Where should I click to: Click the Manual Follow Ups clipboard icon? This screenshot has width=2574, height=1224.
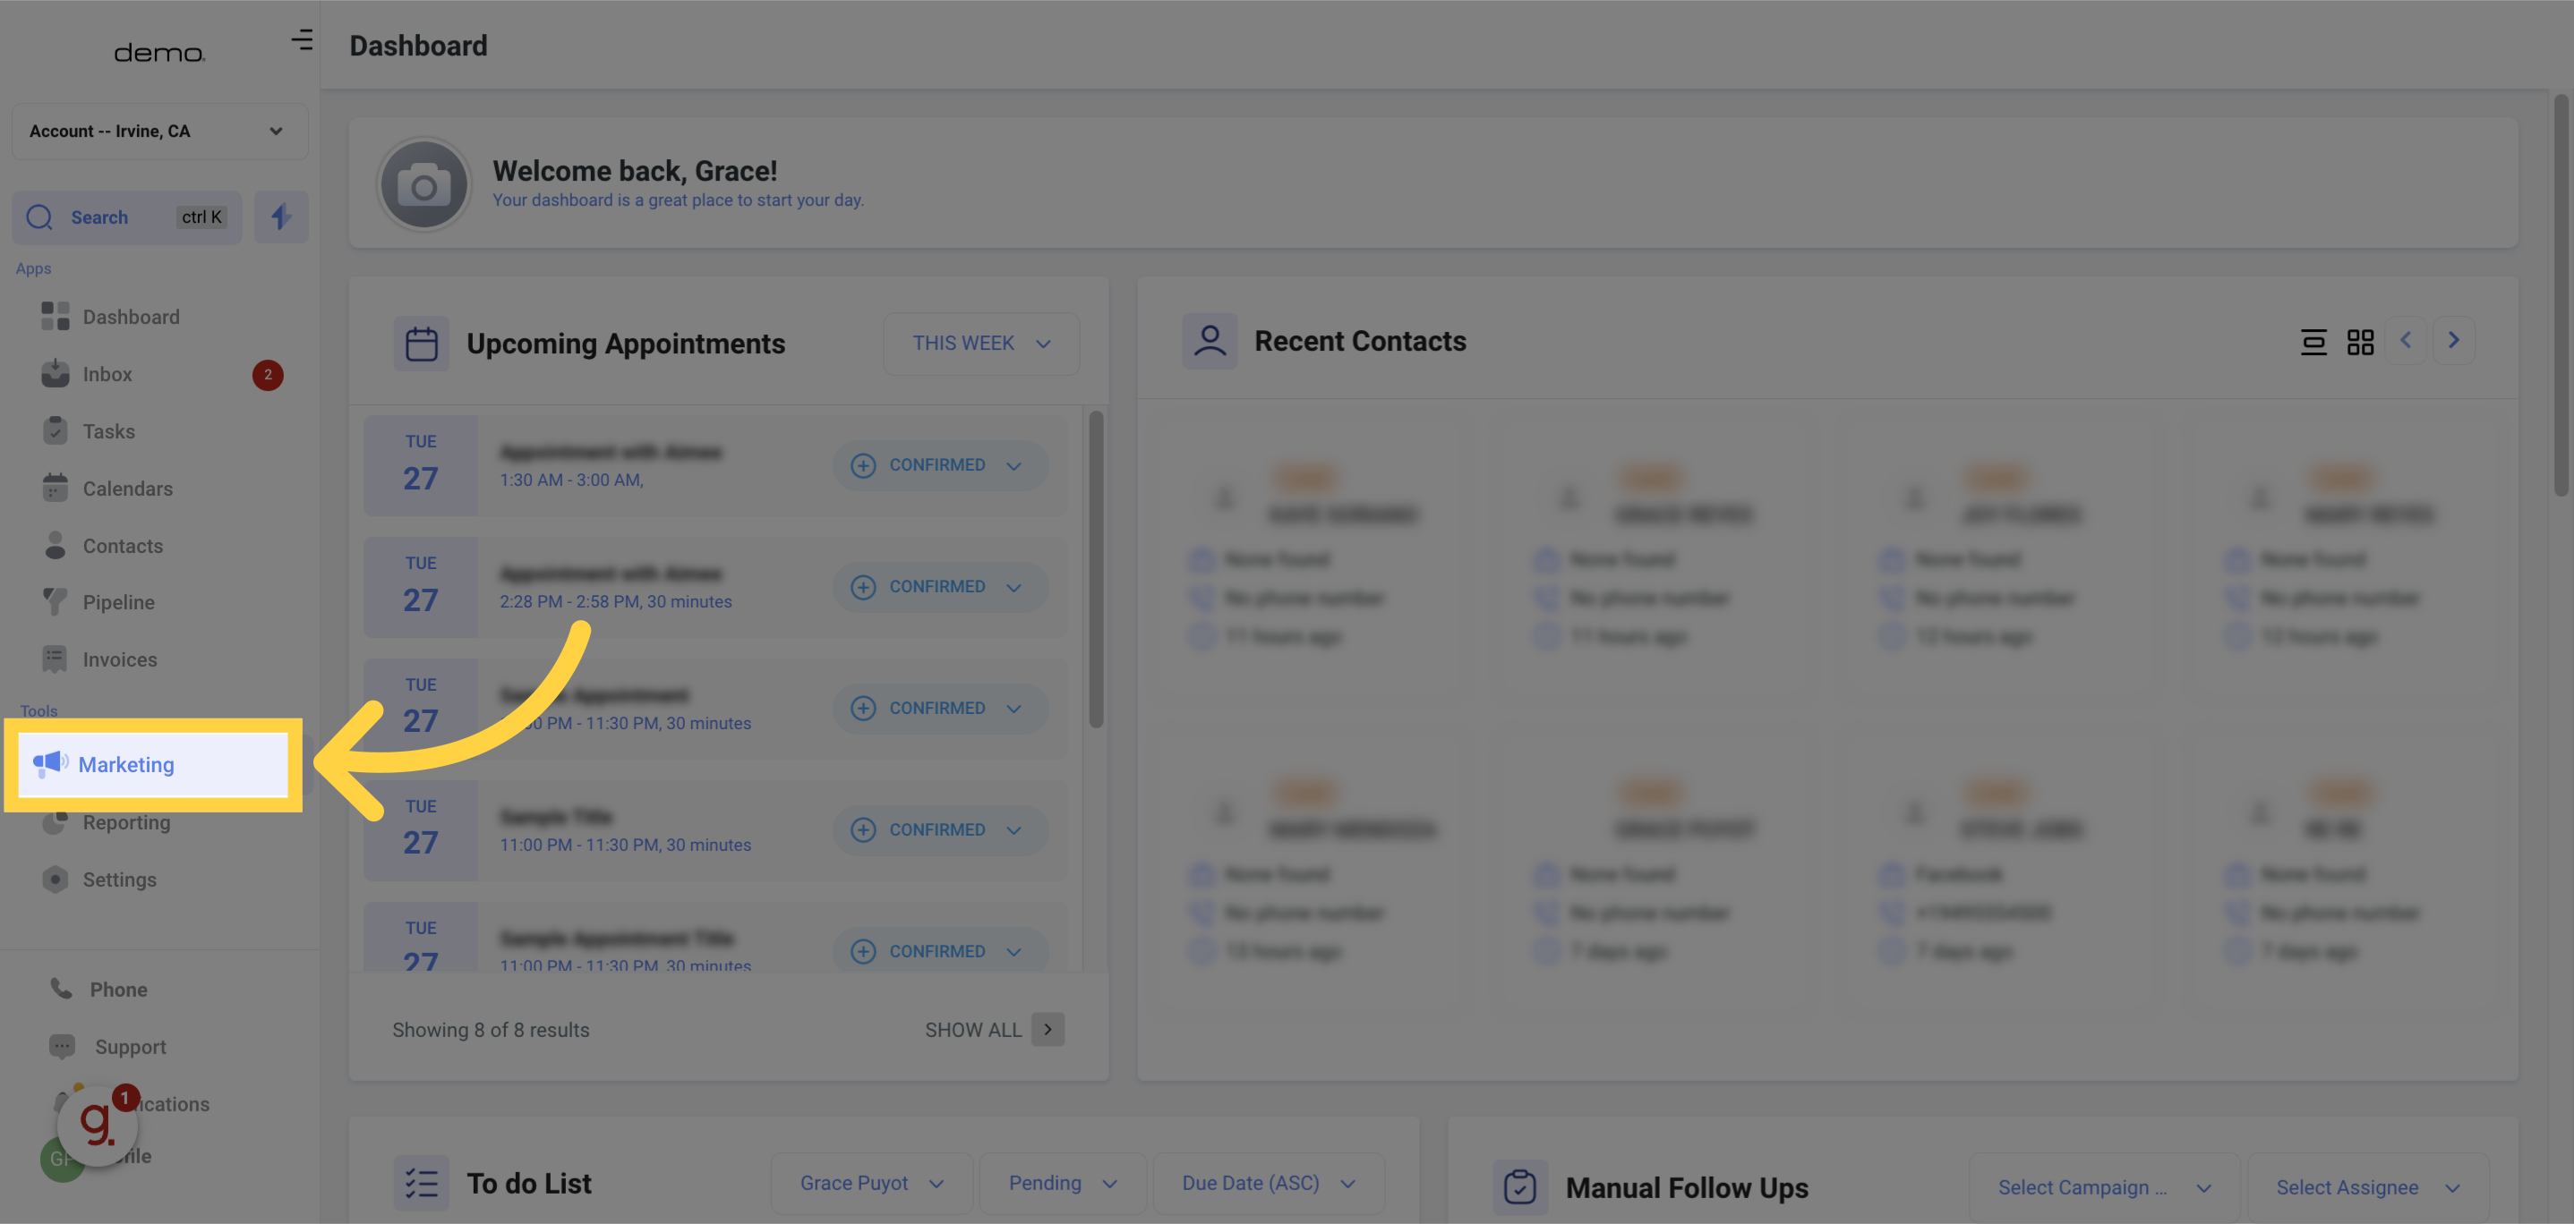[x=1520, y=1187]
